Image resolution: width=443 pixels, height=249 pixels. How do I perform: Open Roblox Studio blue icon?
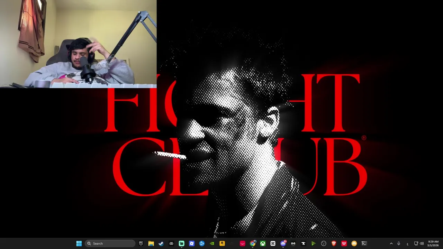[x=191, y=243]
